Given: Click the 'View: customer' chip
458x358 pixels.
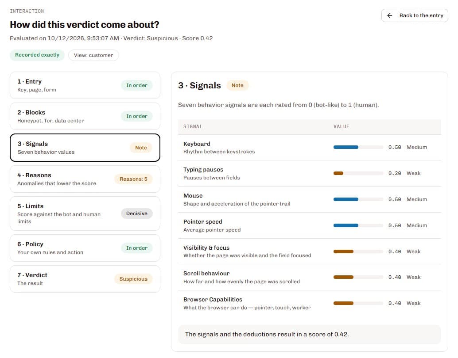Looking at the screenshot, I should (93, 55).
